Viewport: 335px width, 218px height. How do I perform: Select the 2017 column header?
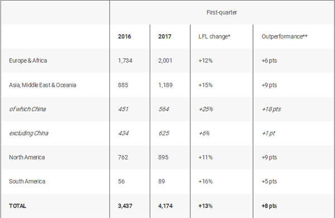click(165, 36)
